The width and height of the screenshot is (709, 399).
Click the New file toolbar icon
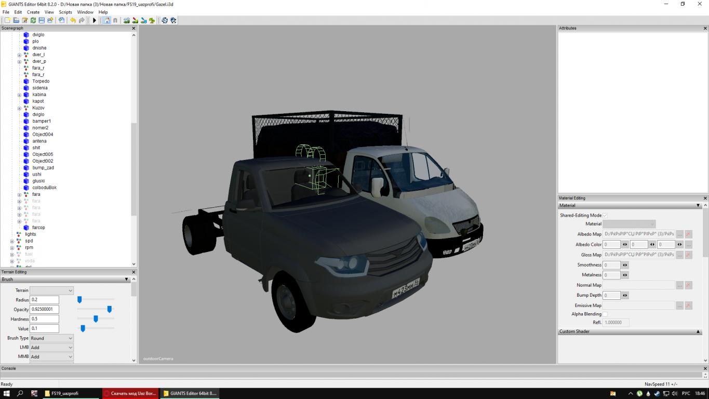tap(7, 20)
